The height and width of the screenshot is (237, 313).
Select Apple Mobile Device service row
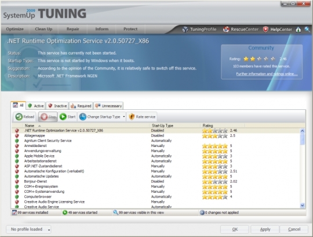[156, 156]
